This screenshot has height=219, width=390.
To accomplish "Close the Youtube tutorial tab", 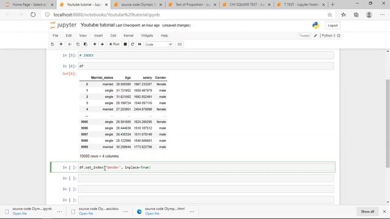I will pyautogui.click(x=107, y=5).
